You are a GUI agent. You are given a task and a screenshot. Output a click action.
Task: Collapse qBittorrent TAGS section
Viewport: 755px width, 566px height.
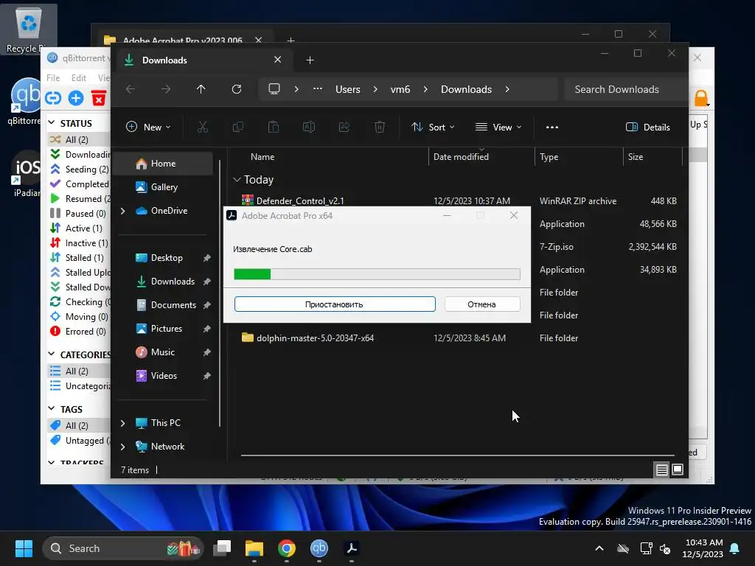point(52,408)
